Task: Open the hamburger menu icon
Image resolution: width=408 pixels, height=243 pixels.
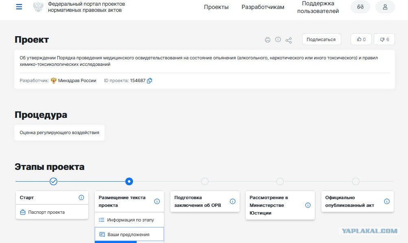Action: 19,7
